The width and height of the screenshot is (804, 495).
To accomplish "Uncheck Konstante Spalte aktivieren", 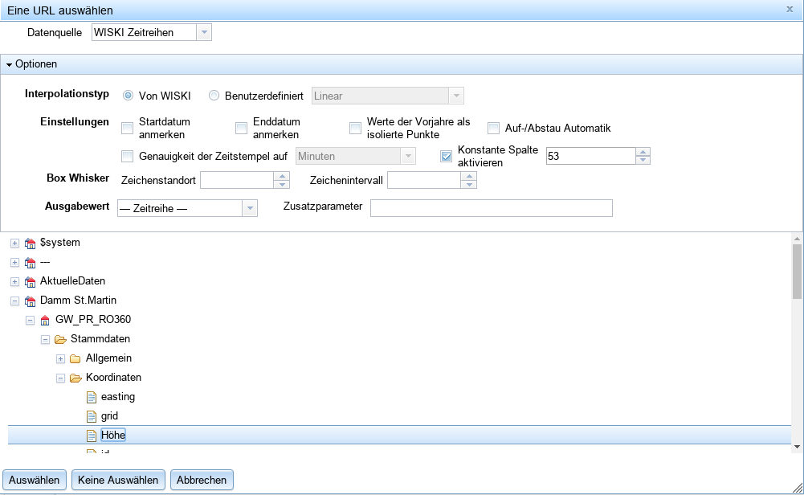I will click(446, 156).
